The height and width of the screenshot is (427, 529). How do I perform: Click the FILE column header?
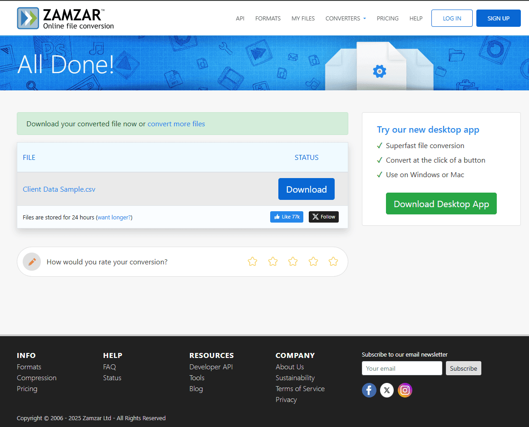point(29,157)
